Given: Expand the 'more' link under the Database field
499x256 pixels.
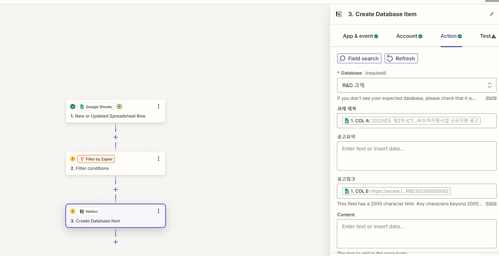Looking at the screenshot, I should [491, 98].
